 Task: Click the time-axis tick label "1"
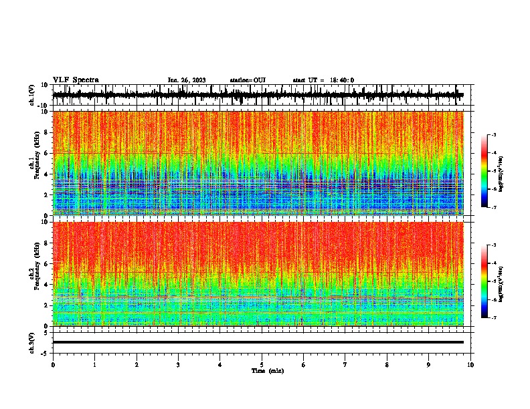(94, 365)
